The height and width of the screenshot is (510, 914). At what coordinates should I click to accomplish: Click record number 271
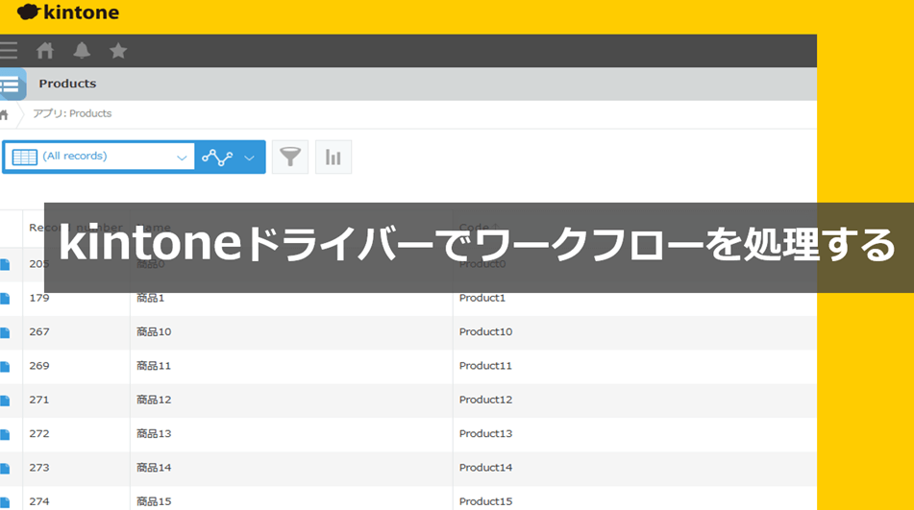coord(39,400)
